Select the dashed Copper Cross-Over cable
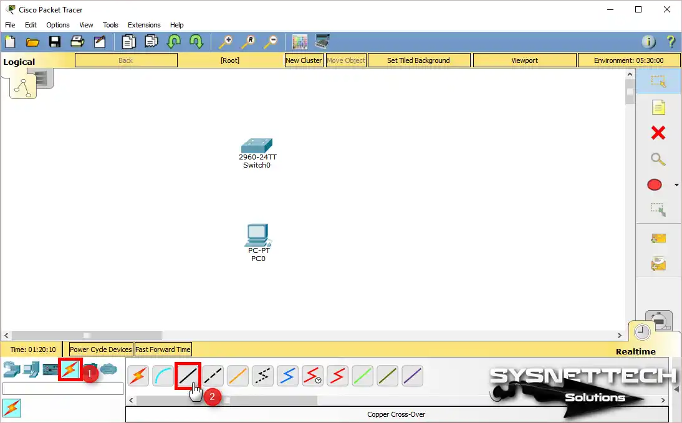This screenshot has width=682, height=423. (x=213, y=376)
